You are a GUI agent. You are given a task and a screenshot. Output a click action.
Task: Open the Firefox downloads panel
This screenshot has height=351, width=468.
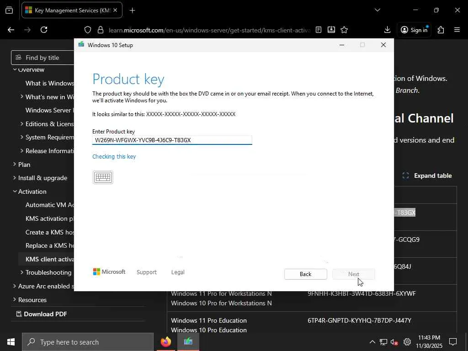coord(387,30)
